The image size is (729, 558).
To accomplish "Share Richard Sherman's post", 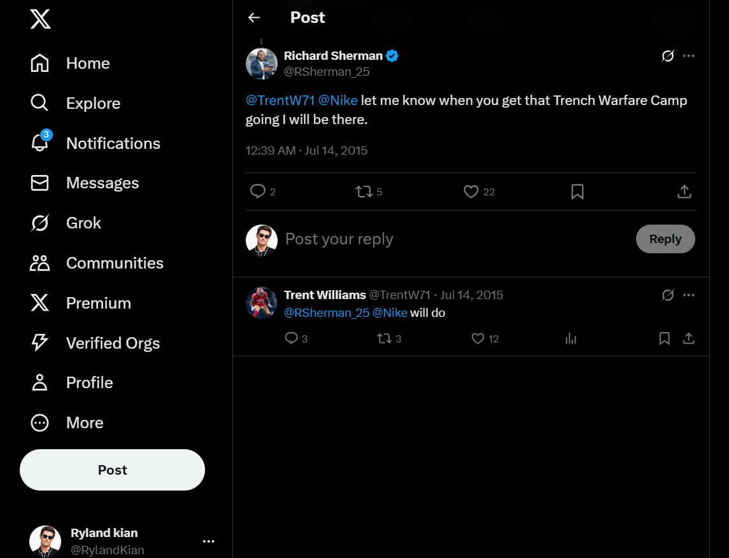I will 684,192.
